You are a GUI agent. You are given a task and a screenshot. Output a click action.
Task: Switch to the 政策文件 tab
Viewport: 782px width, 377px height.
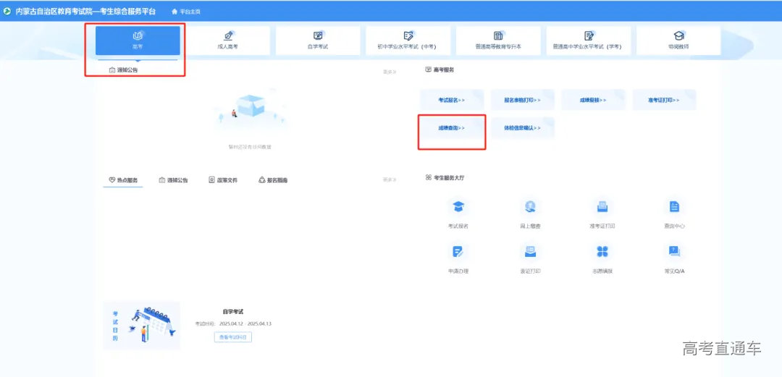pyautogui.click(x=223, y=180)
